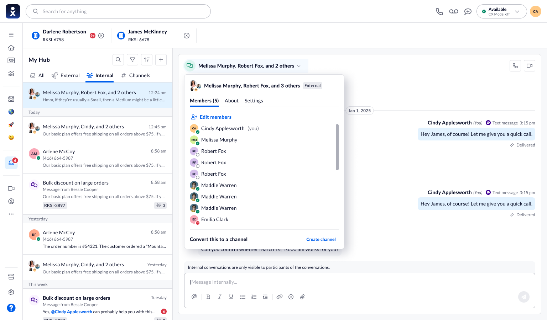Screen dimensions: 547x320
Task: Add a new conversation in My Hub
Action: pos(161,60)
